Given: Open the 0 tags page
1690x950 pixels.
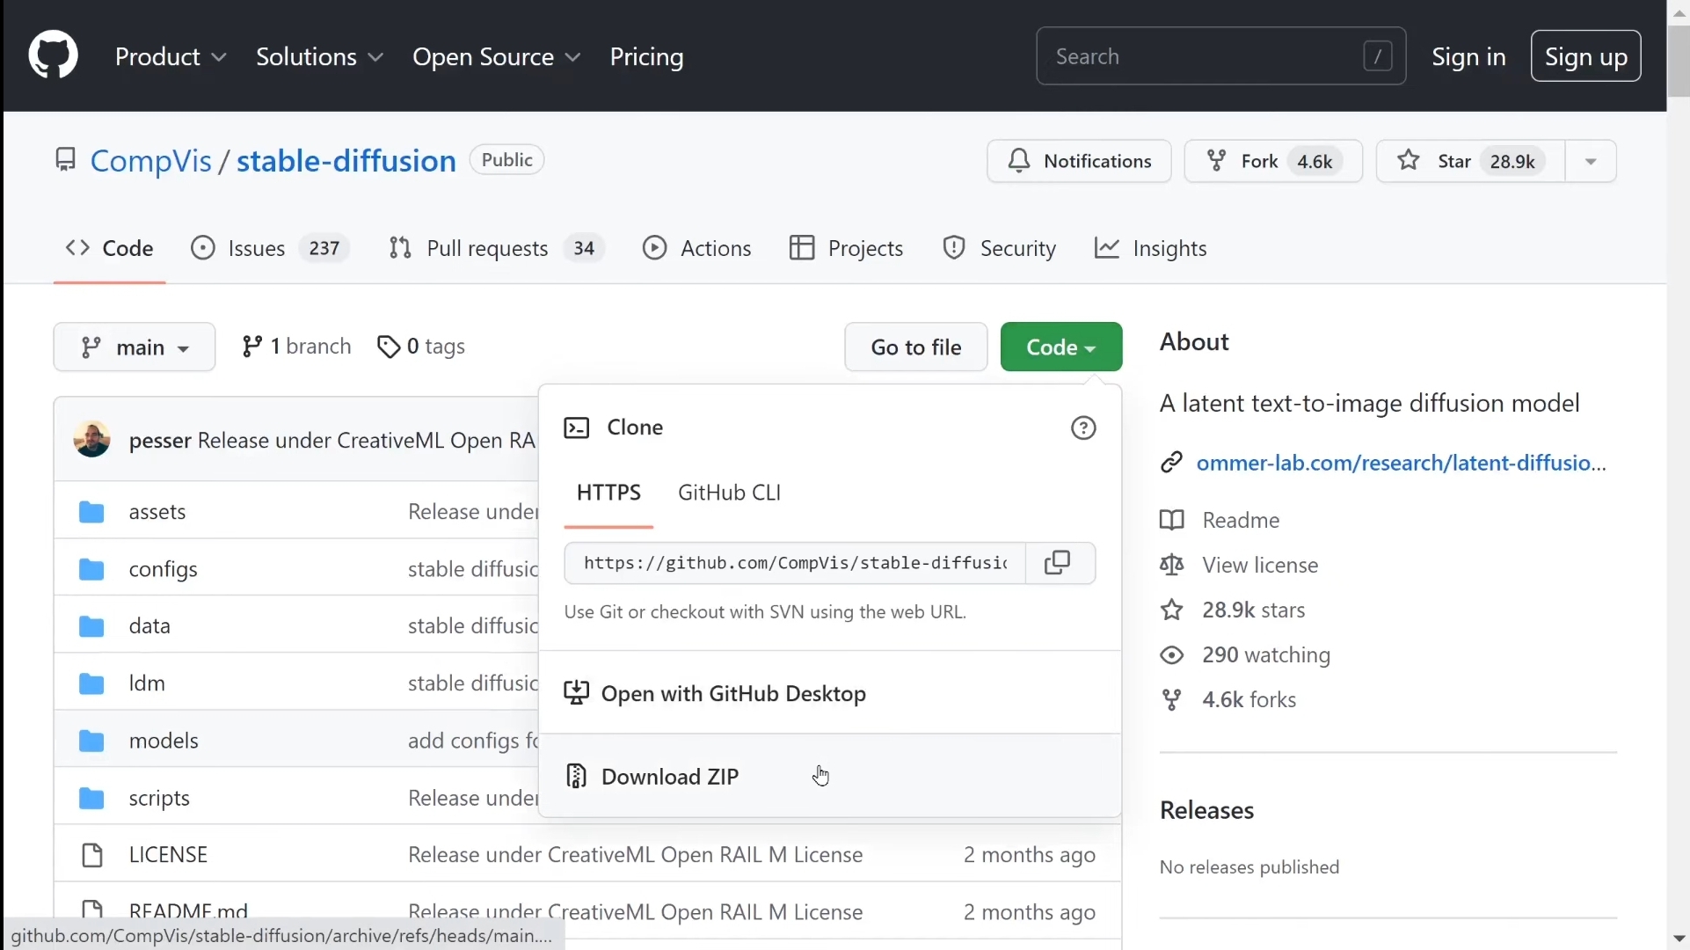Looking at the screenshot, I should [x=422, y=347].
